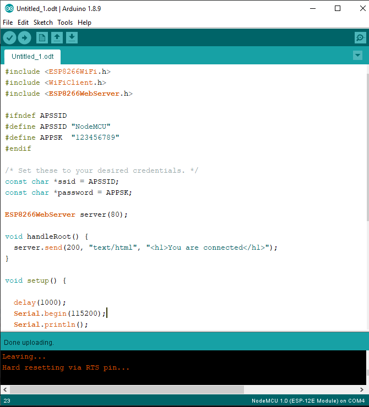369x407 pixels.
Task: Open the Tools menu
Action: click(65, 23)
